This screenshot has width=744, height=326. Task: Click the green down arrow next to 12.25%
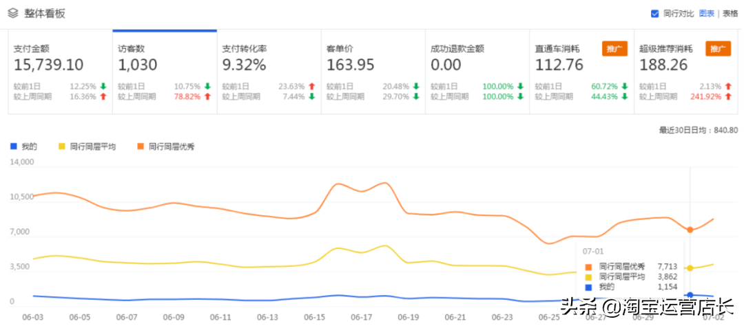click(x=103, y=86)
